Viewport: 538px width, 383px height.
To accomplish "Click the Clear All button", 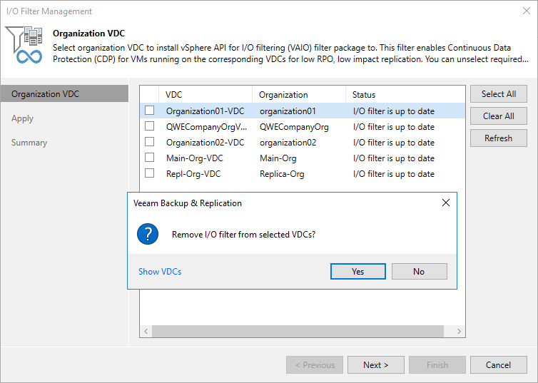I will pyautogui.click(x=499, y=116).
